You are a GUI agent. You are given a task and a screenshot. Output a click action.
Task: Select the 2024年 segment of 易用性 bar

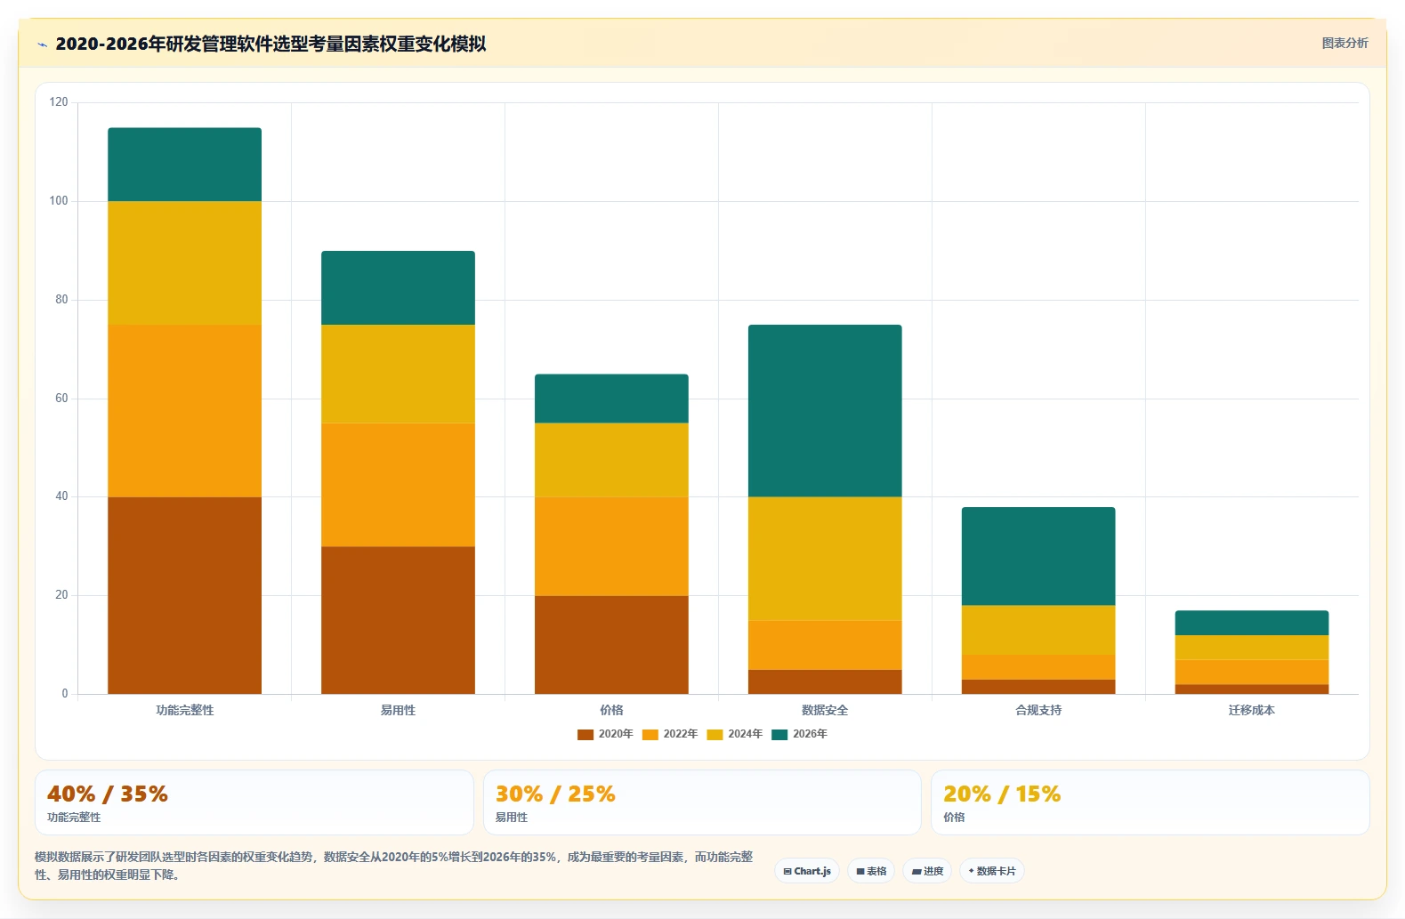(x=398, y=374)
